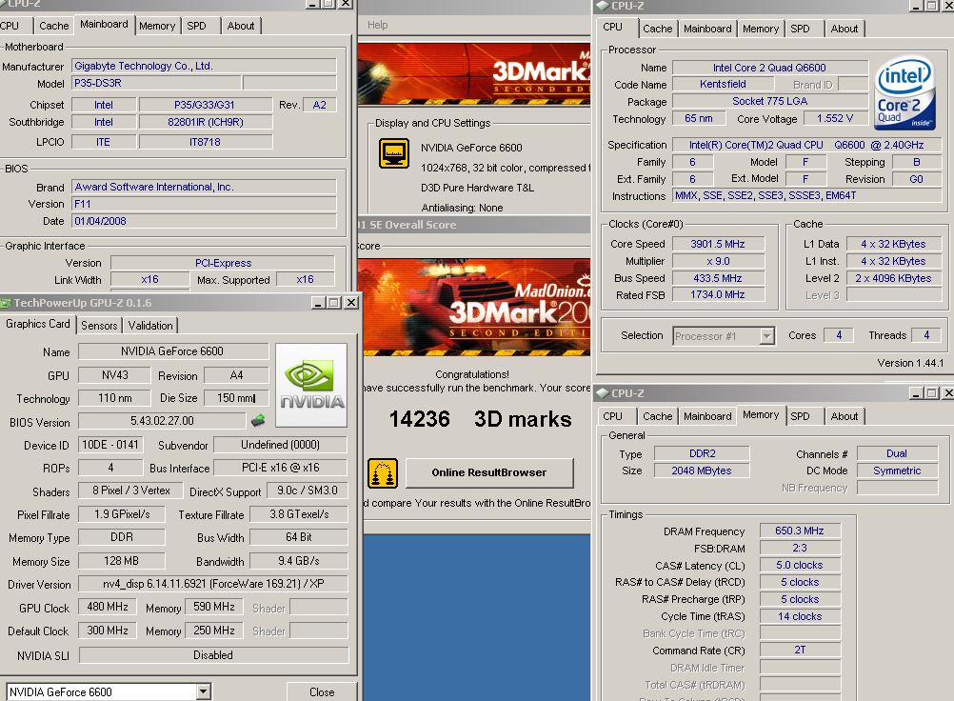Screen dimensions: 954x701
Task: Open the NVIDIA GeForce 6600 card dropdown
Action: (x=203, y=691)
